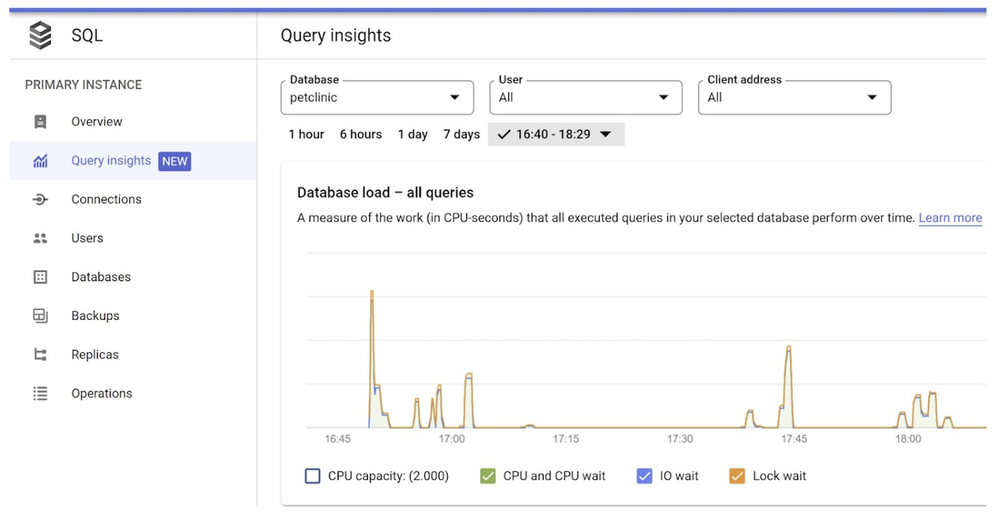Viewport: 998px width, 521px height.
Task: Enable the CPU capacity (2.000) checkbox
Action: (x=313, y=476)
